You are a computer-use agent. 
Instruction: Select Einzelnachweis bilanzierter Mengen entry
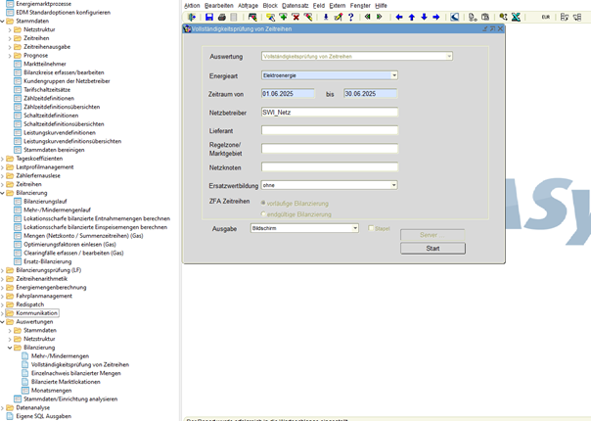click(x=76, y=373)
